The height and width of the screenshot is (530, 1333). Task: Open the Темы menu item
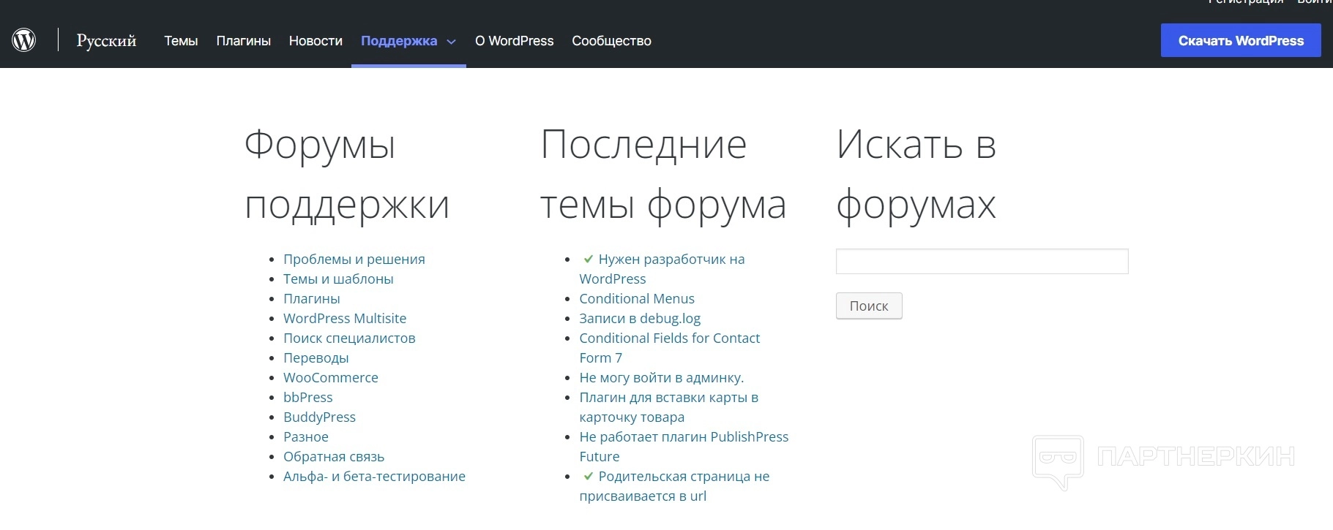[181, 41]
